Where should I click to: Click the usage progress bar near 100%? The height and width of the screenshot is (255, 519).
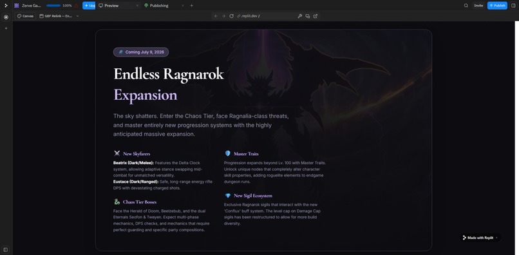pos(53,6)
